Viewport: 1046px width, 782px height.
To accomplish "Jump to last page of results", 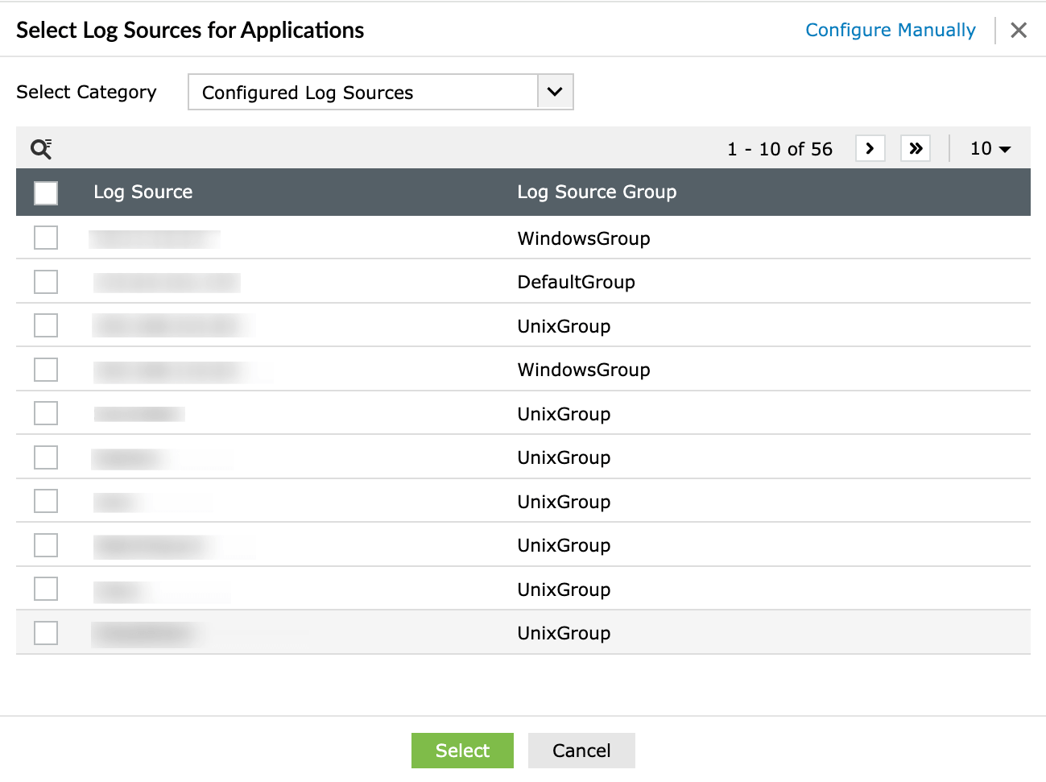I will [916, 149].
